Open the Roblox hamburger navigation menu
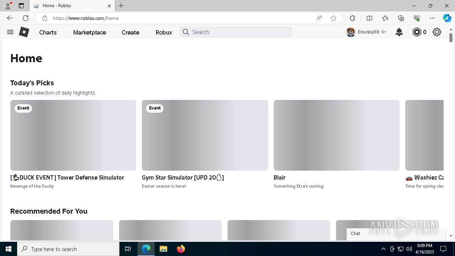This screenshot has width=455, height=256. pyautogui.click(x=10, y=32)
